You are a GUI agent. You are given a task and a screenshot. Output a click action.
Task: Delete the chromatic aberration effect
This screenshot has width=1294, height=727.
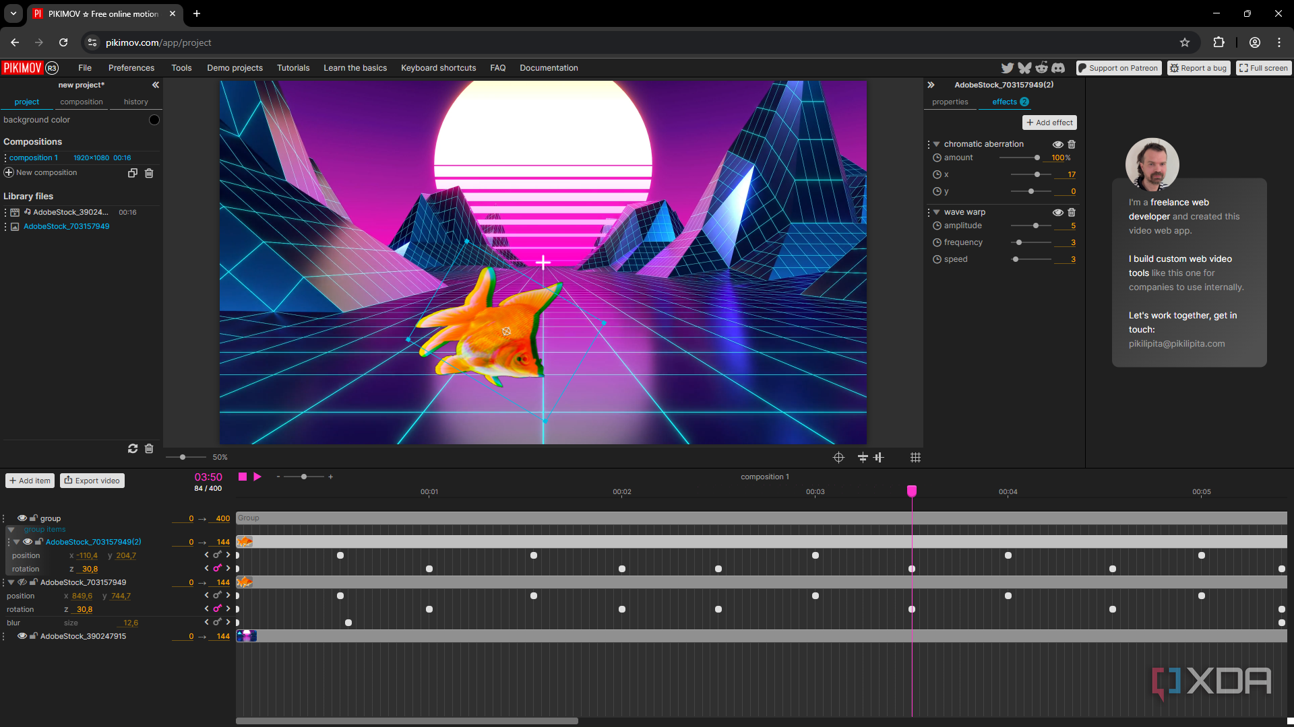click(1072, 144)
